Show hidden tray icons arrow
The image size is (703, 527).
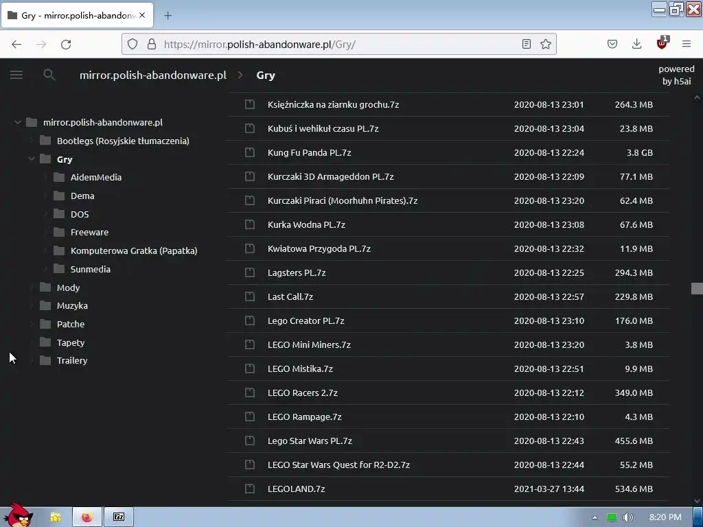(x=595, y=517)
